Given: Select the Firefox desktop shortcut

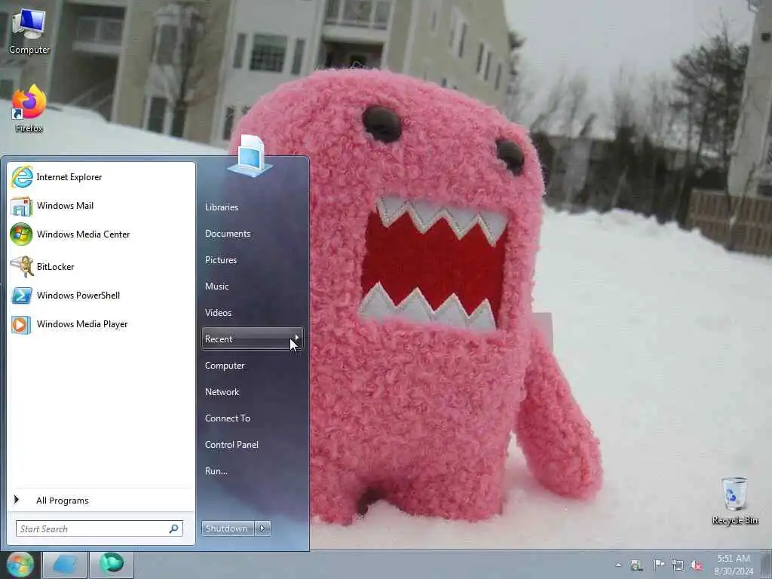Looking at the screenshot, I should [29, 109].
